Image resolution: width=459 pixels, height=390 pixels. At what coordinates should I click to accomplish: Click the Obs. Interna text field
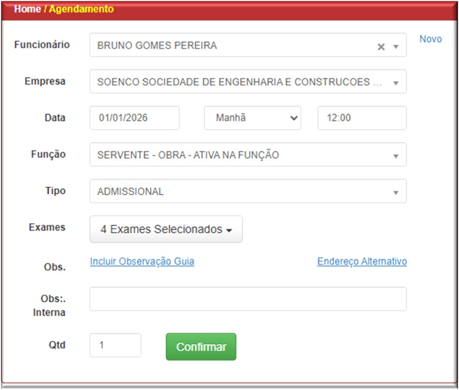(x=248, y=299)
